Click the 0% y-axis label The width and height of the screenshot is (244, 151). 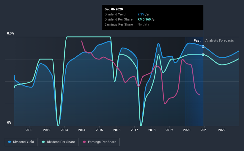[x=9, y=123]
